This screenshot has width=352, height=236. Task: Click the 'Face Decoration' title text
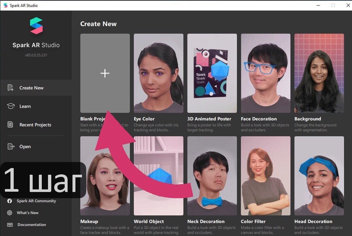pyautogui.click(x=259, y=119)
